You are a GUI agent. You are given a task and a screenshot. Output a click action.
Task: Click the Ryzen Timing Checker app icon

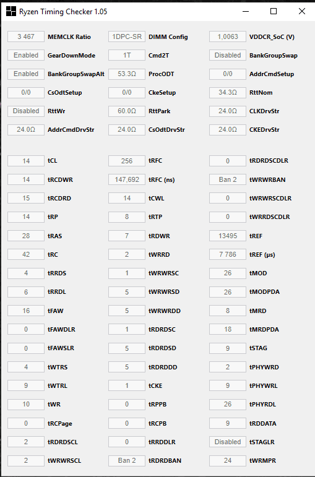coord(11,12)
